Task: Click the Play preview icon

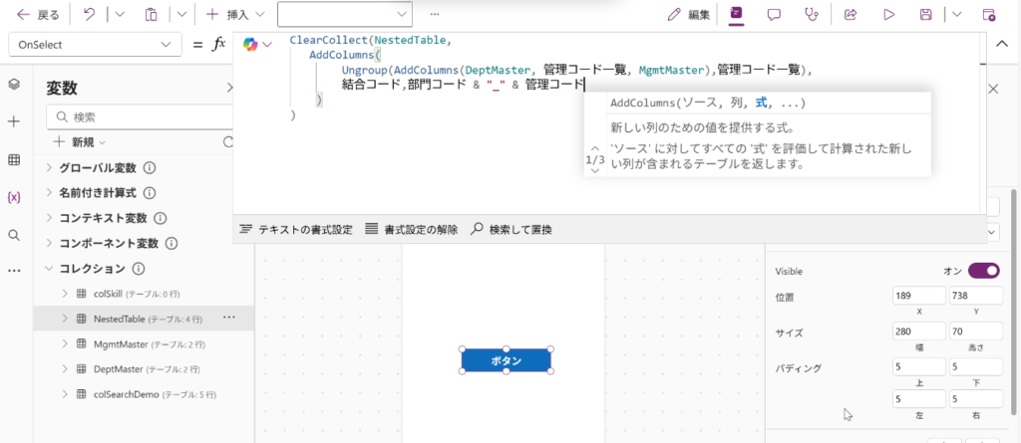Action: (887, 15)
